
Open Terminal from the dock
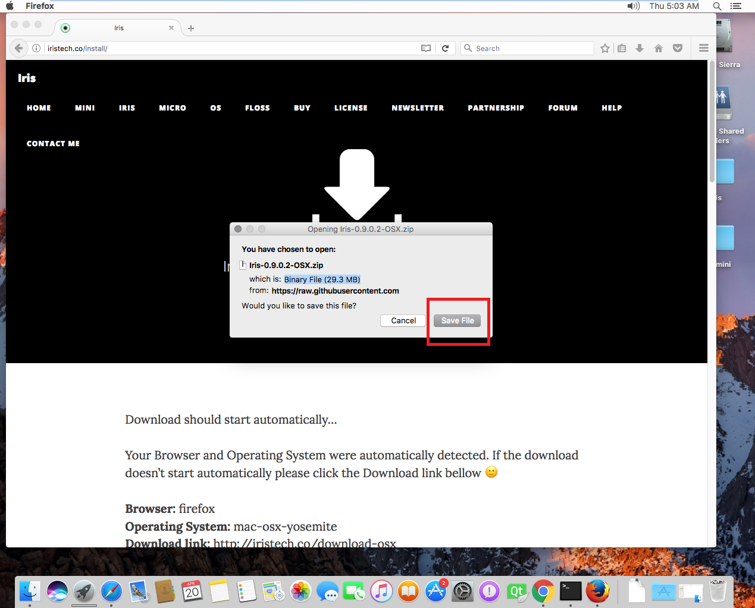pos(571,591)
